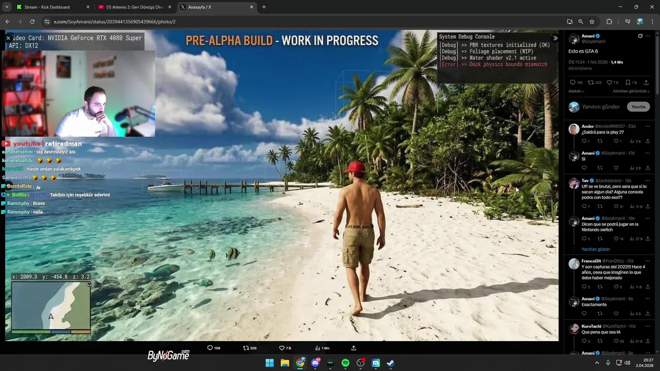
Task: Like Amani's Nintendo switch reply
Action: [616, 239]
